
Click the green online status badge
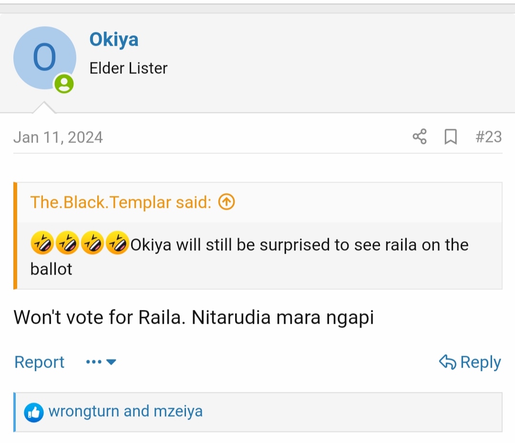[64, 84]
